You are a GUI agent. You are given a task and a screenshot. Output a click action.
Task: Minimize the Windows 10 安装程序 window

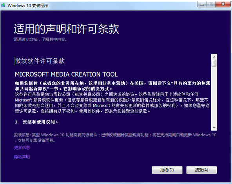202,4
